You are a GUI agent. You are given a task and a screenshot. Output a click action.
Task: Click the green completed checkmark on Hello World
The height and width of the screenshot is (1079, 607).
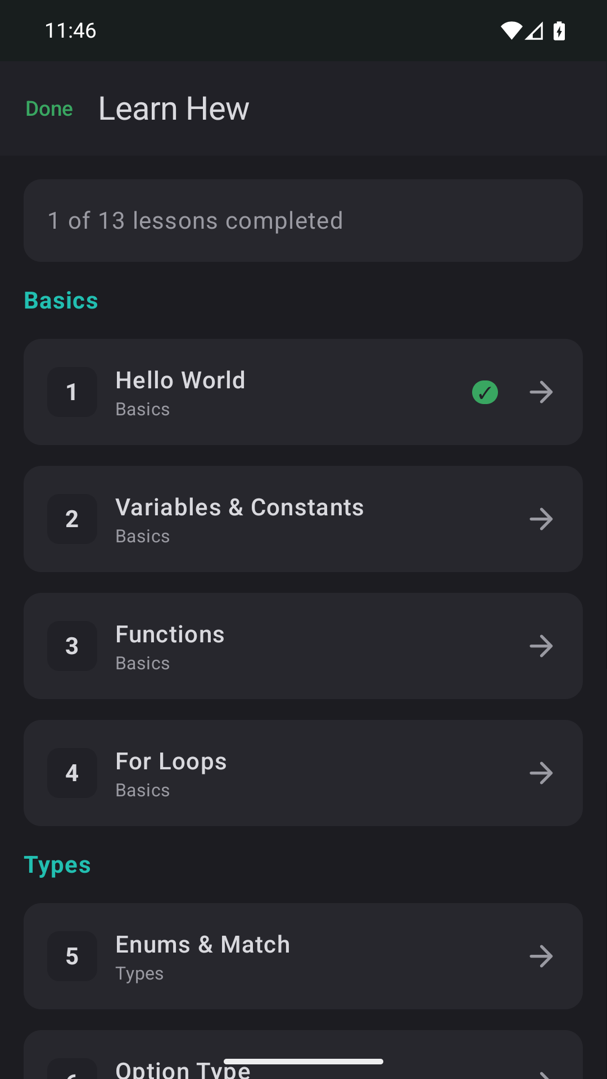(x=485, y=392)
